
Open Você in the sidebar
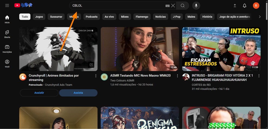coord(7,64)
